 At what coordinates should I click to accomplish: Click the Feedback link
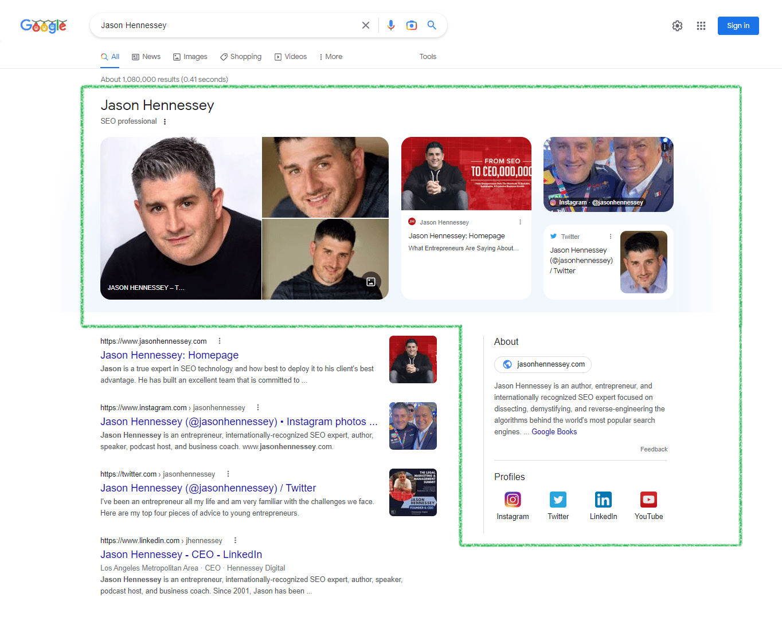click(654, 449)
